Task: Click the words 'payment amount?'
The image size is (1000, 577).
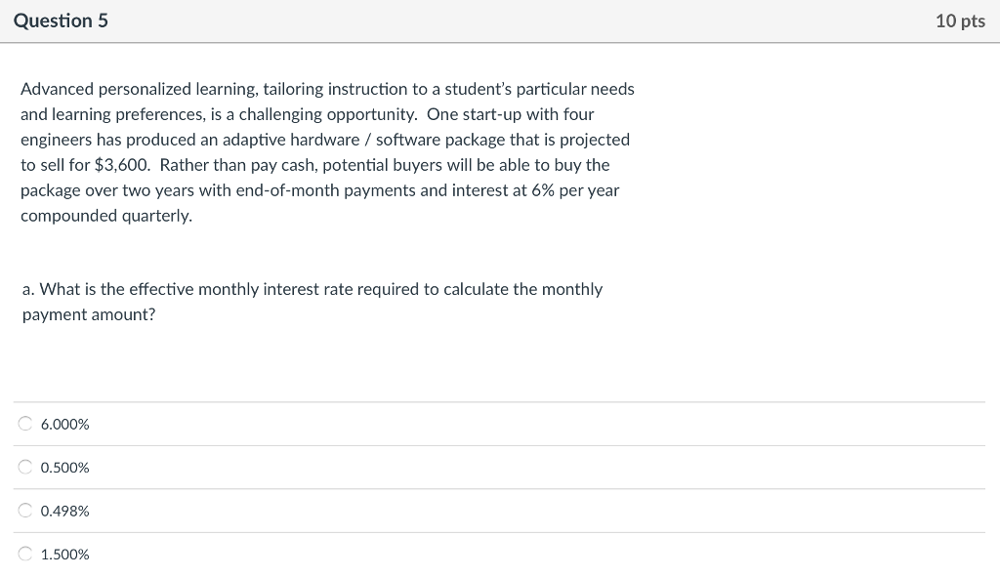Action: point(89,315)
